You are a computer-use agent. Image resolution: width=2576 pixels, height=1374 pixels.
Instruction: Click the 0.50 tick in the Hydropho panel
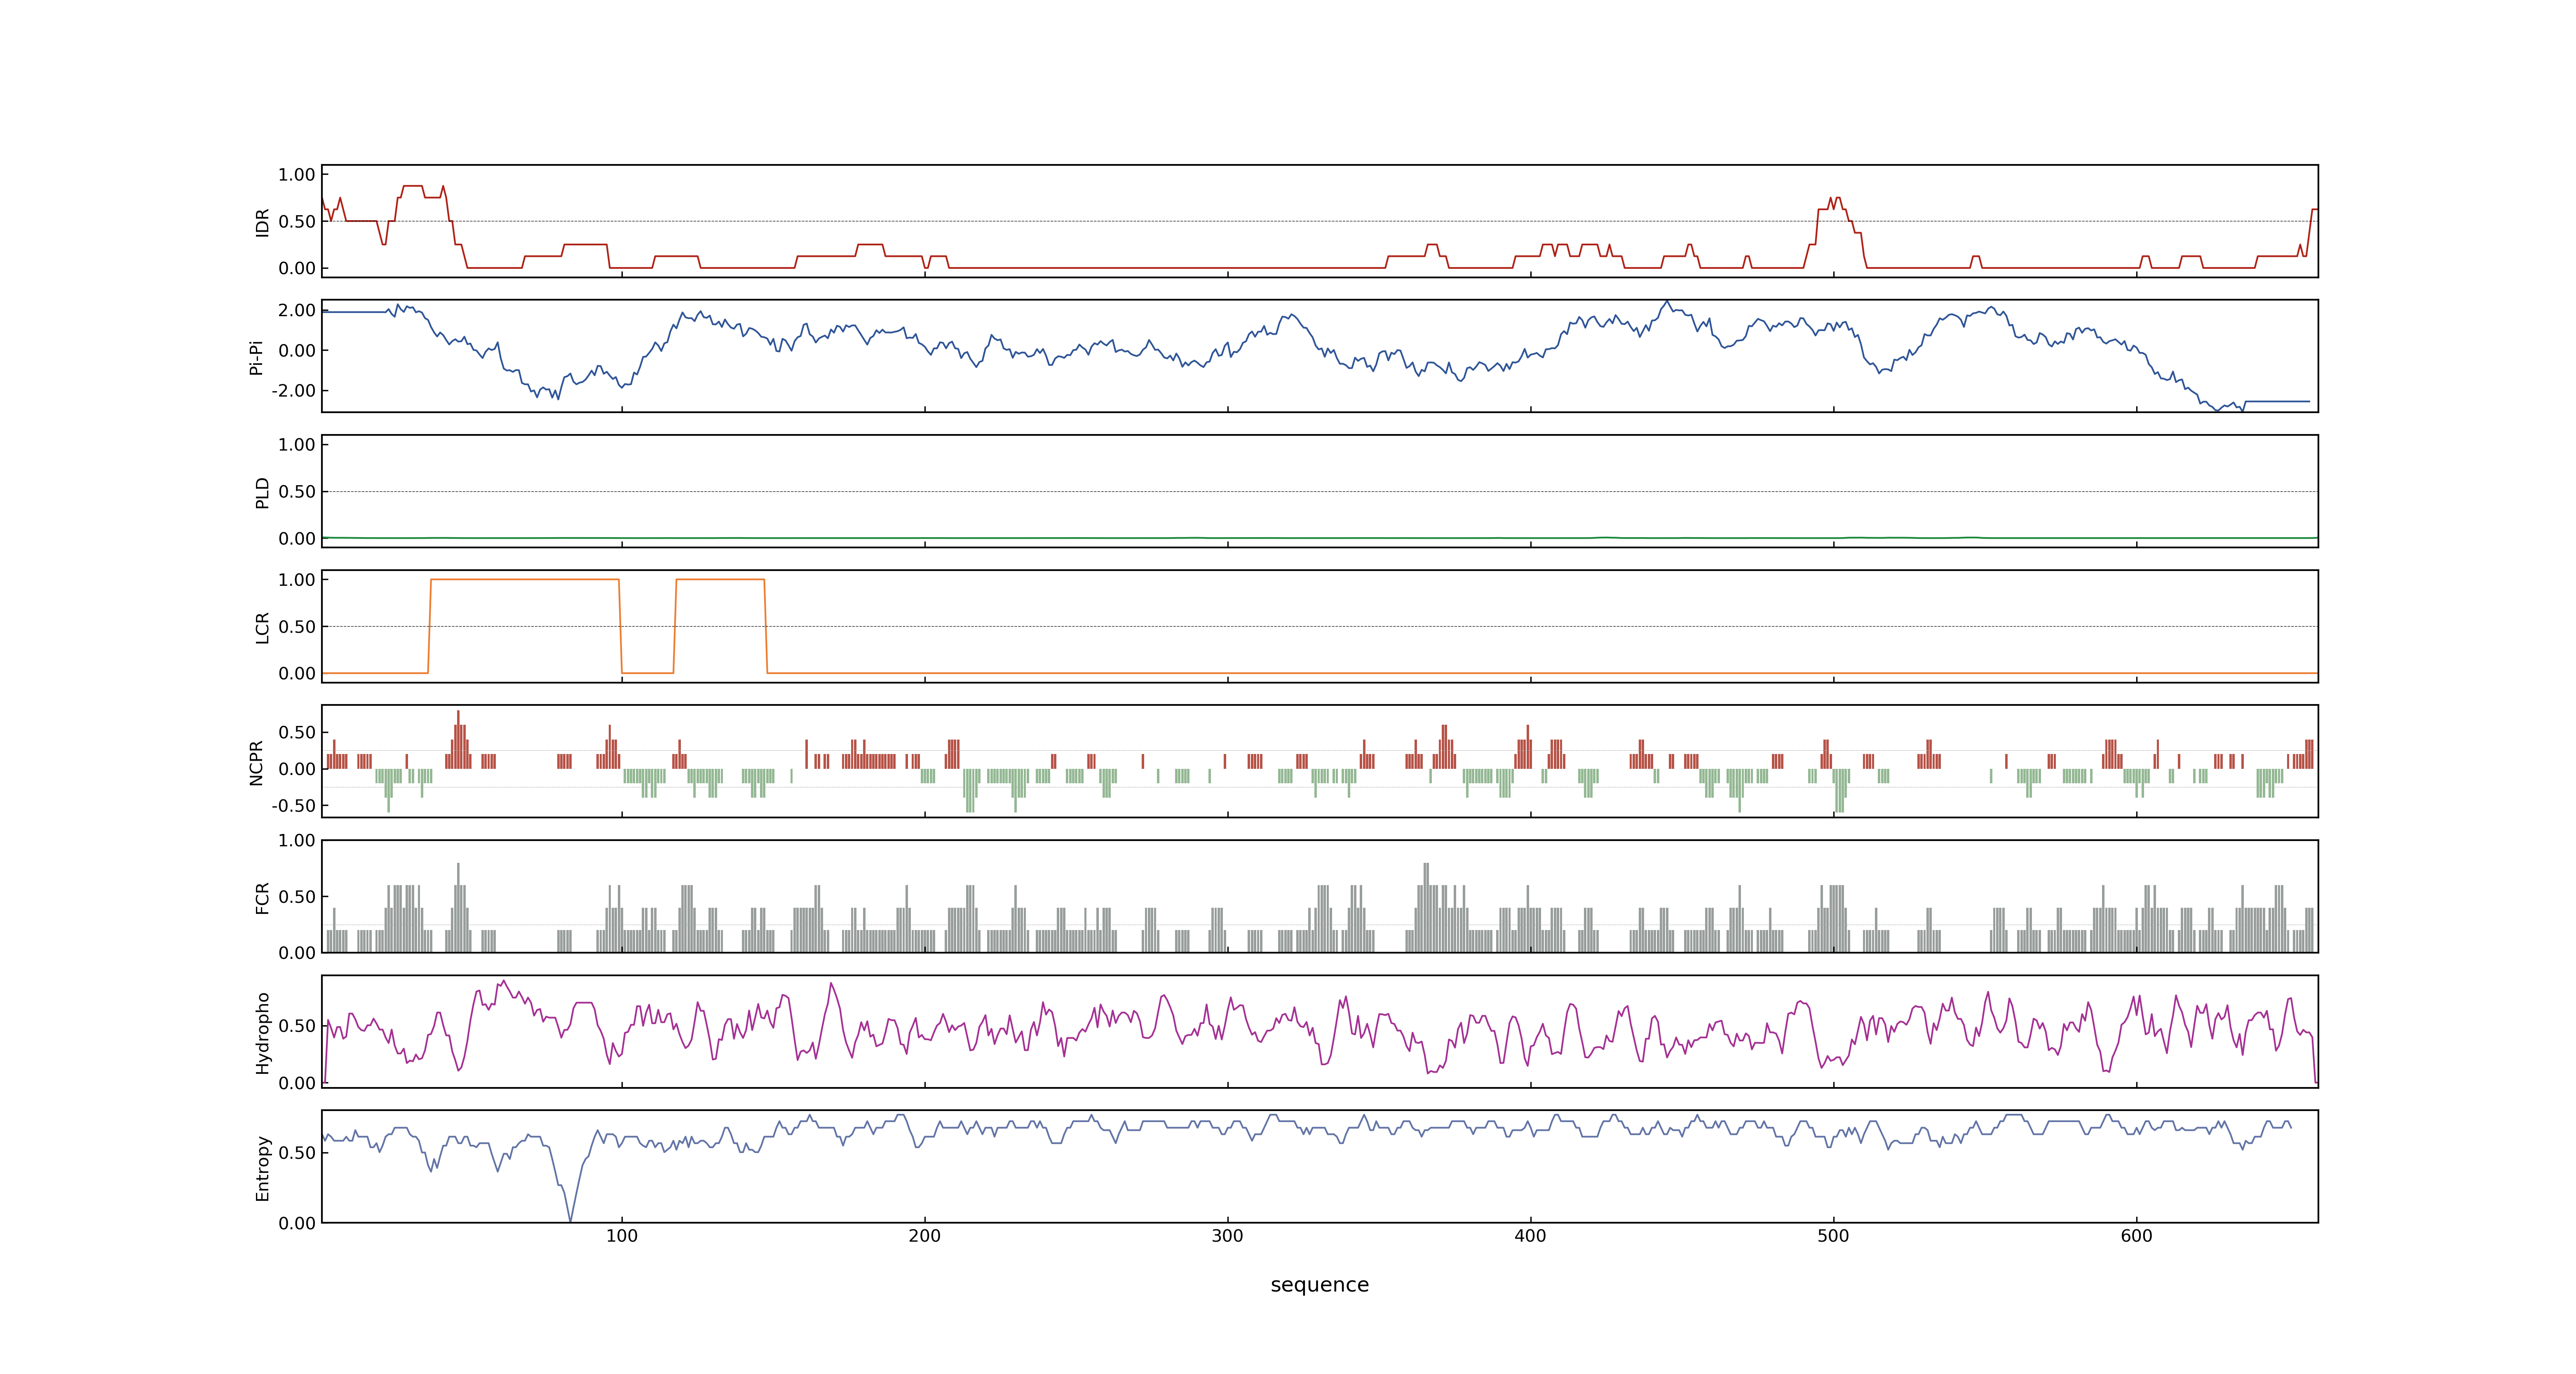point(297,1026)
